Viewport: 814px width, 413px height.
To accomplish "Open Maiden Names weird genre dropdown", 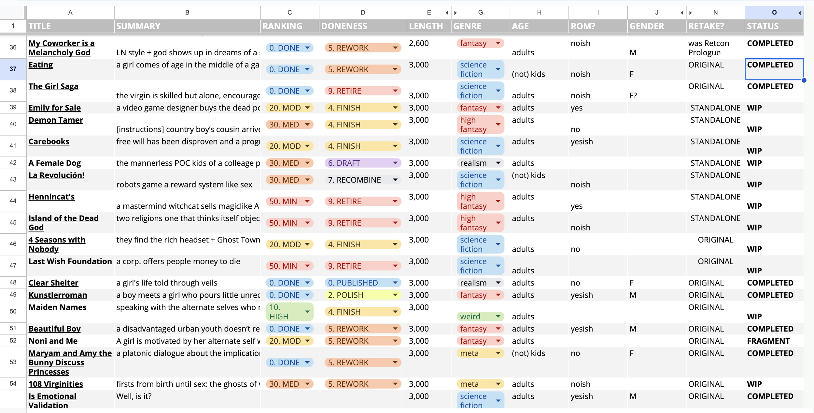I will [498, 316].
